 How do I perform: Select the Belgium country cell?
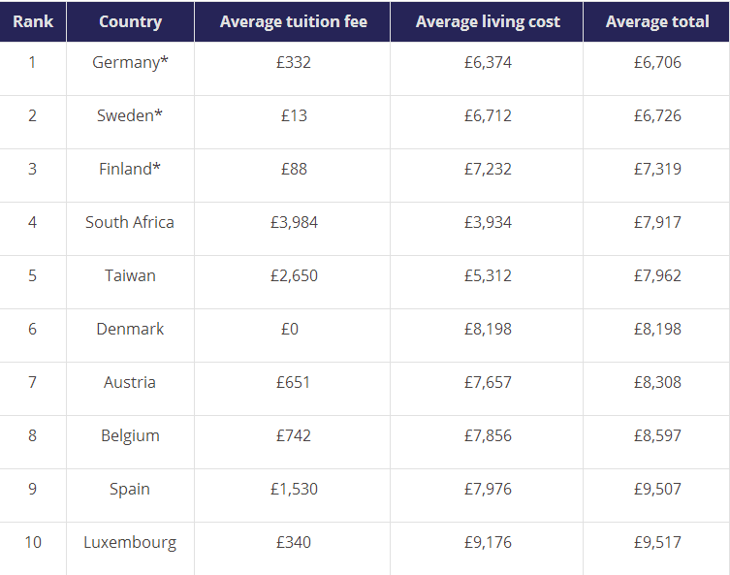pos(130,435)
